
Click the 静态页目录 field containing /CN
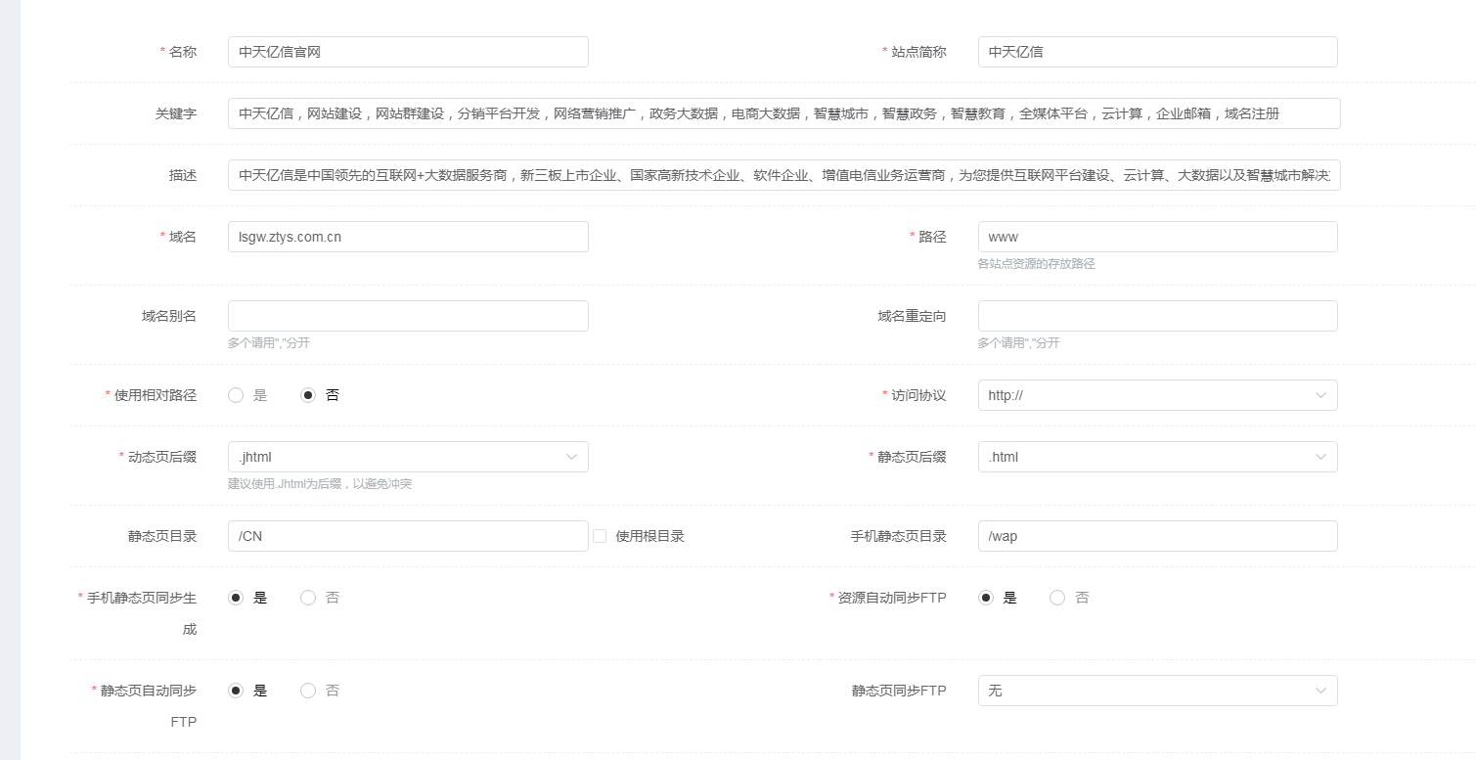click(408, 536)
